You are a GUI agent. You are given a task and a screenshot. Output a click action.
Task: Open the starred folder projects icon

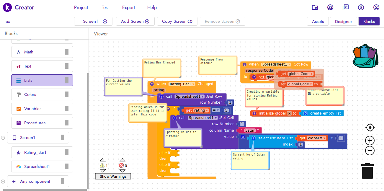tap(315, 8)
